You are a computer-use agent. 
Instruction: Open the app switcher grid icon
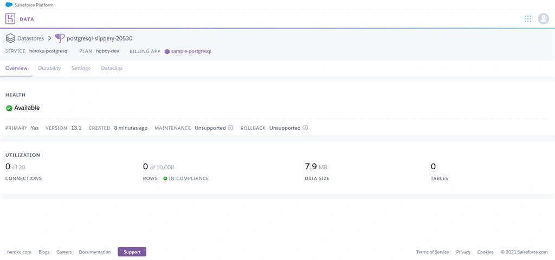point(528,19)
